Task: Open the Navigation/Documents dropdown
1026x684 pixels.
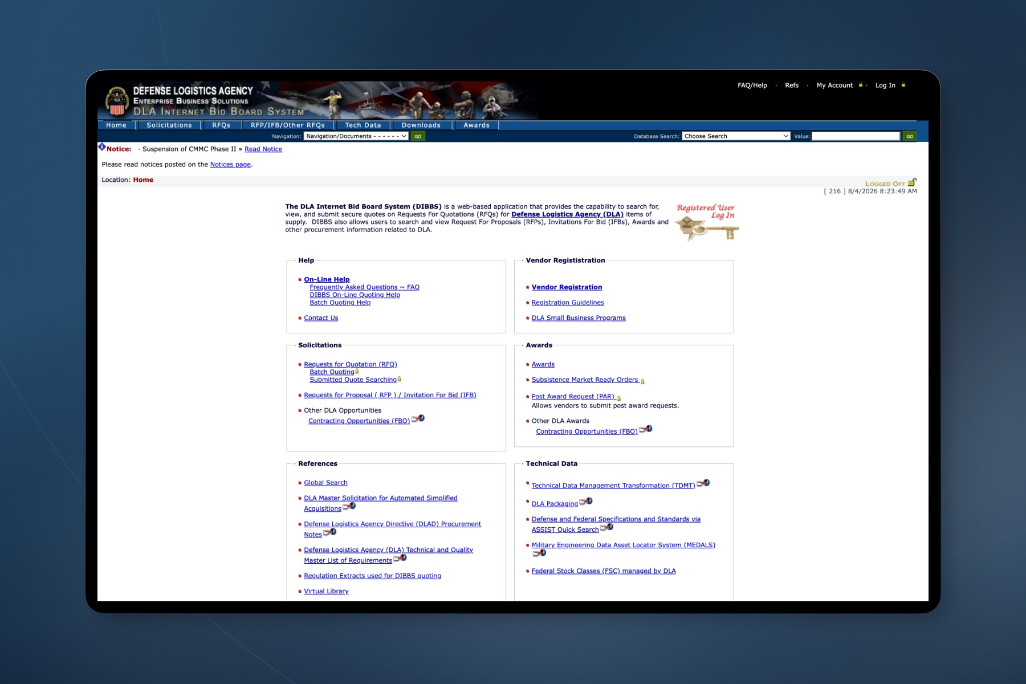Action: tap(356, 136)
